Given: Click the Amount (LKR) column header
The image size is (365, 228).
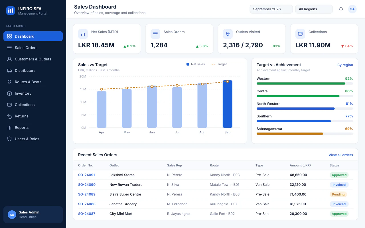Looking at the screenshot, I should 300,165.
